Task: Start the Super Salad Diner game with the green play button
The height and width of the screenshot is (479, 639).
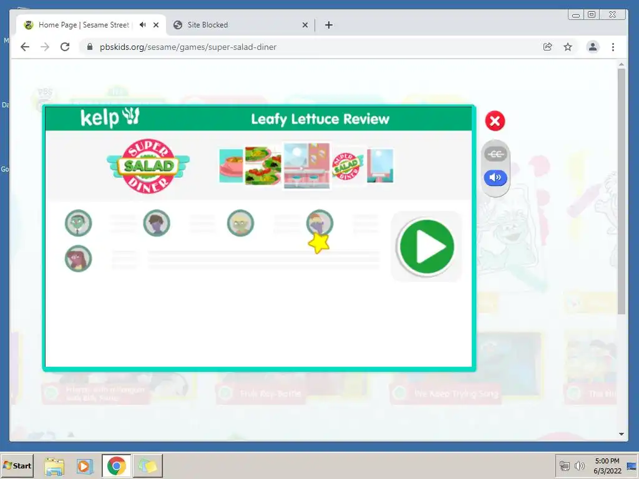Action: [x=427, y=247]
